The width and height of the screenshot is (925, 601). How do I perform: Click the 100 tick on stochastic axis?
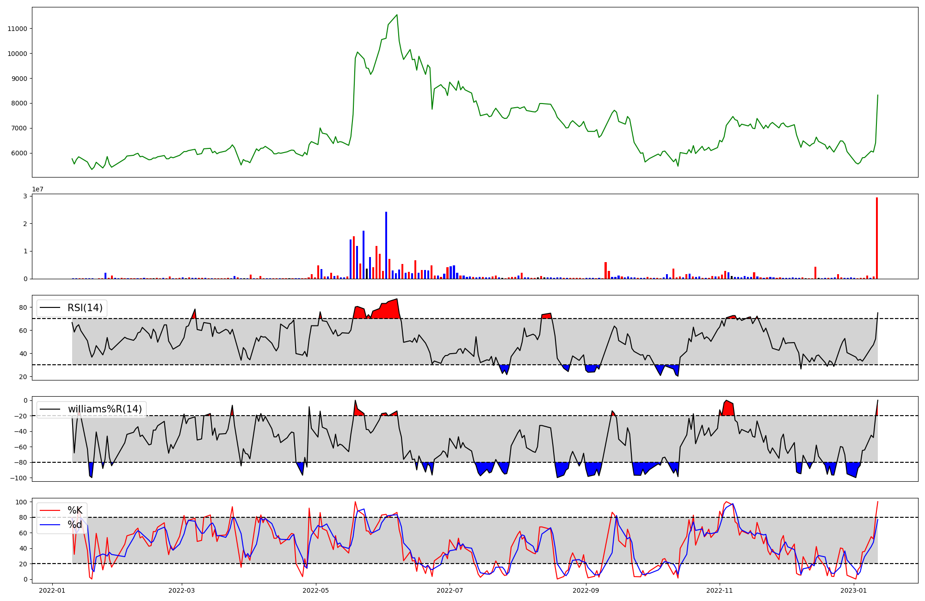click(x=21, y=502)
